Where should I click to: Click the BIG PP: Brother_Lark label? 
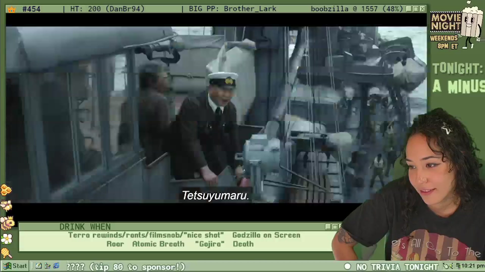[232, 9]
